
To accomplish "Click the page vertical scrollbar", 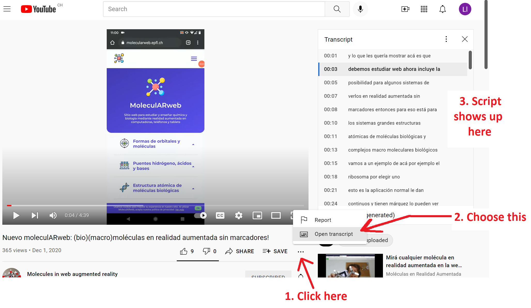I will tap(486, 35).
